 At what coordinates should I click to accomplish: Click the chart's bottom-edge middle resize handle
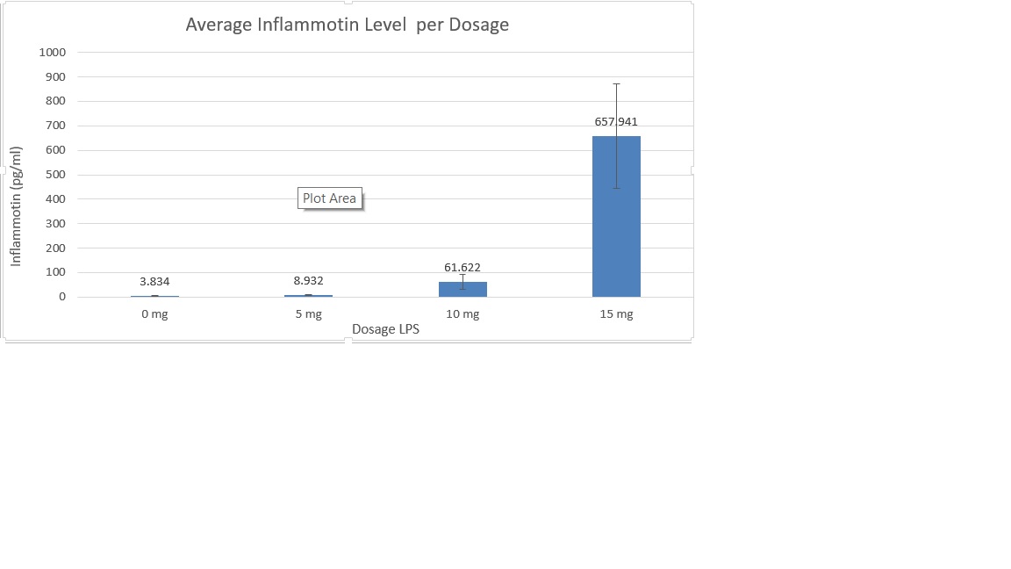tap(348, 340)
